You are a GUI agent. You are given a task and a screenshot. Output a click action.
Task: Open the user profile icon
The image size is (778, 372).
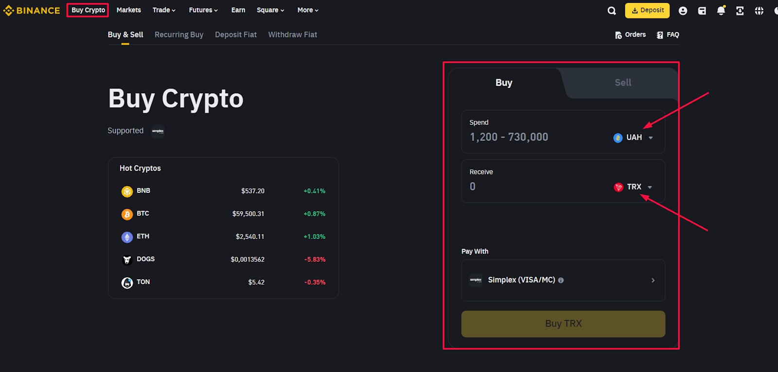coord(683,11)
